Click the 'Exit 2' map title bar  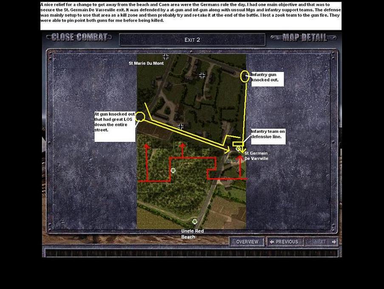(x=192, y=40)
